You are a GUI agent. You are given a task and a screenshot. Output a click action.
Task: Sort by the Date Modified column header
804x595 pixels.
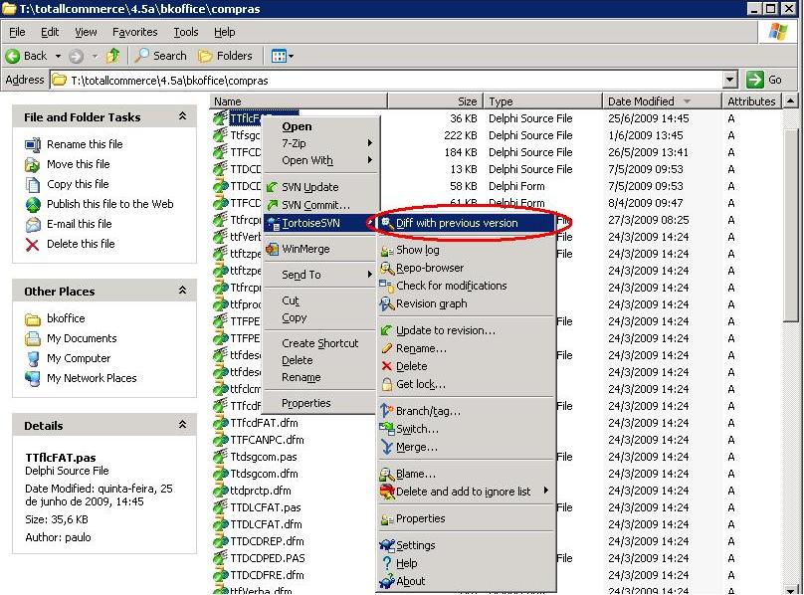pyautogui.click(x=662, y=101)
